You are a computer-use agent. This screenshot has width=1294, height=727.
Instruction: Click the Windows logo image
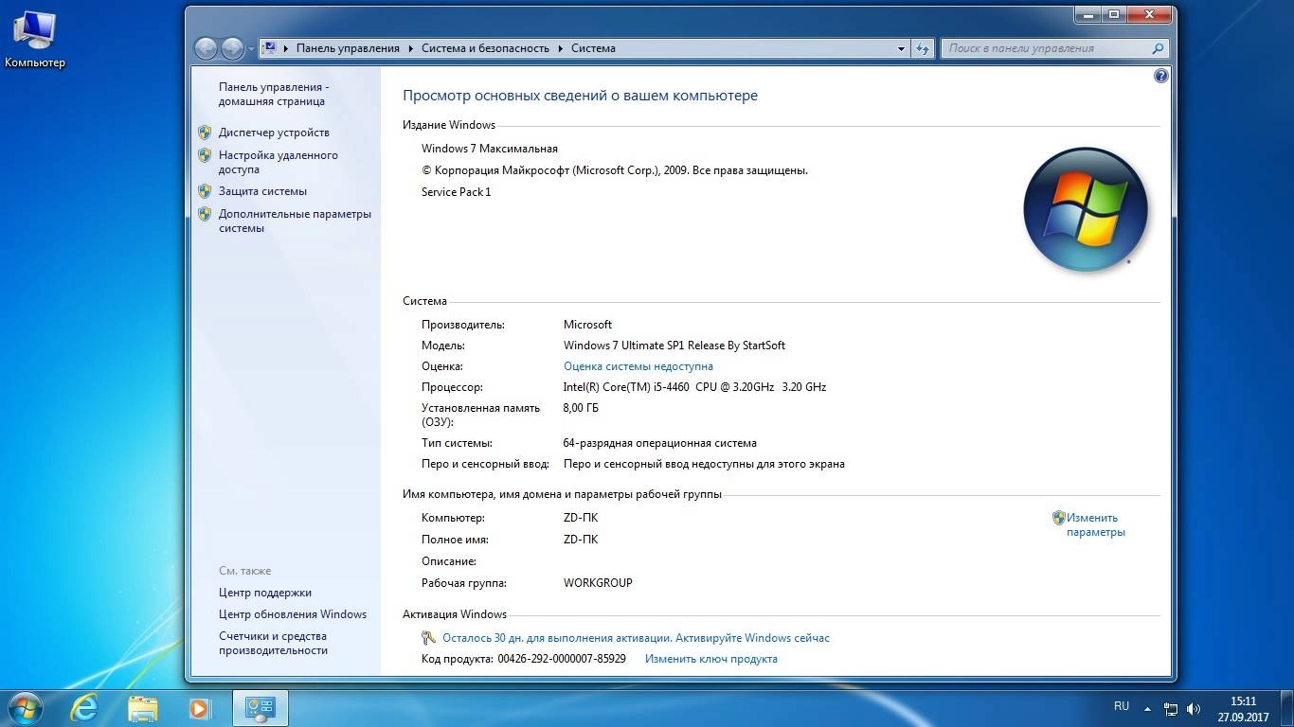[1086, 209]
